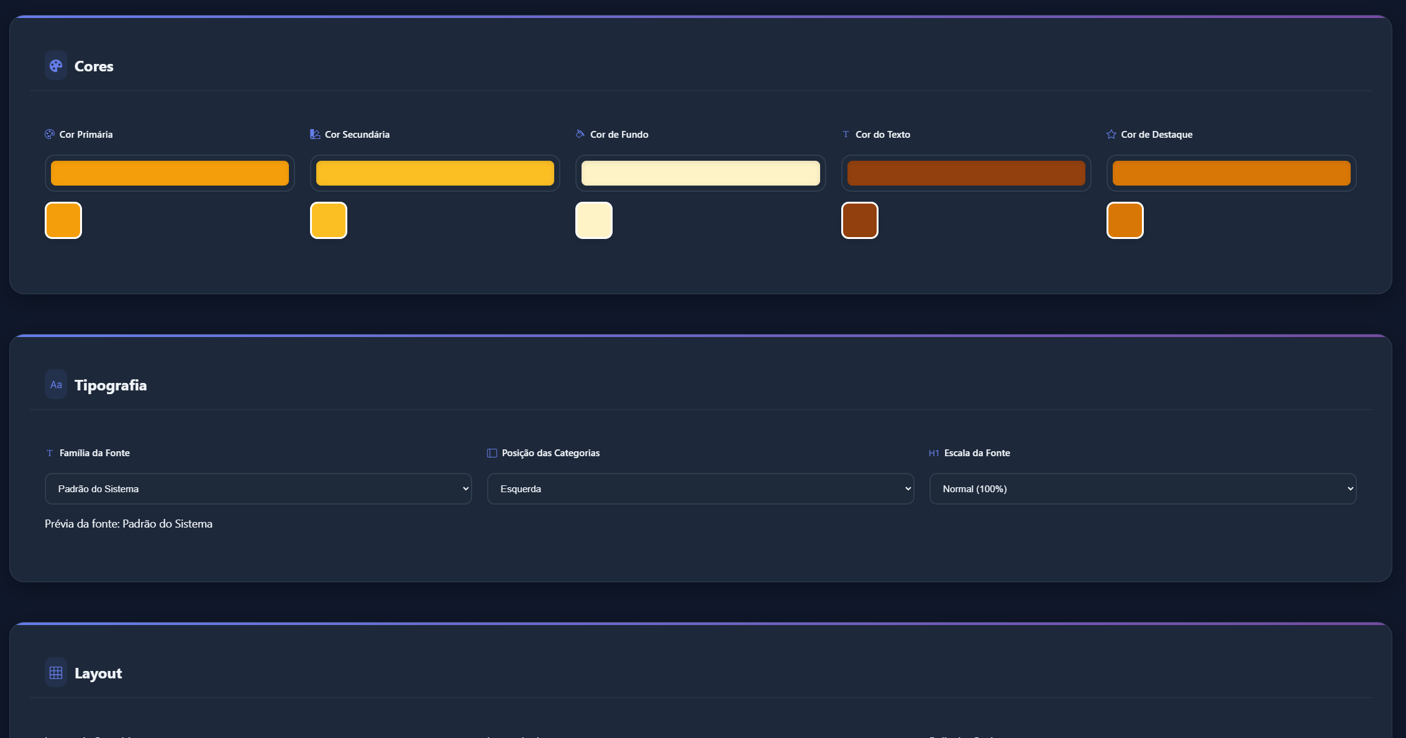
Task: Click the Aa icon beside Tipografia
Action: click(56, 385)
